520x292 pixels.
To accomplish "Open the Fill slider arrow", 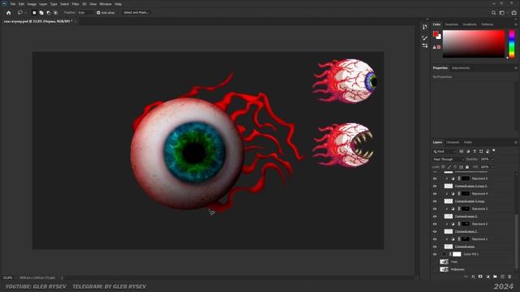I will click(x=492, y=167).
